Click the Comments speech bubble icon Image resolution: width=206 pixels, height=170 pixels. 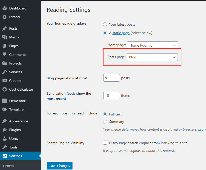click(x=5, y=55)
